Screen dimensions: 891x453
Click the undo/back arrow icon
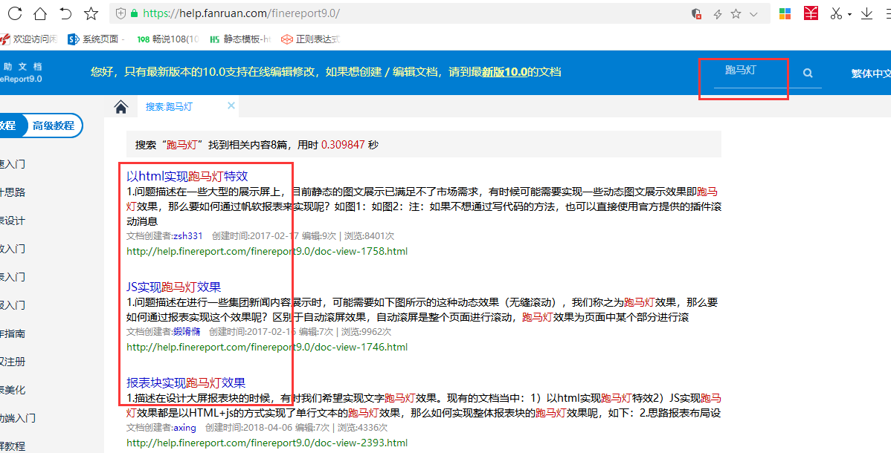tap(65, 13)
